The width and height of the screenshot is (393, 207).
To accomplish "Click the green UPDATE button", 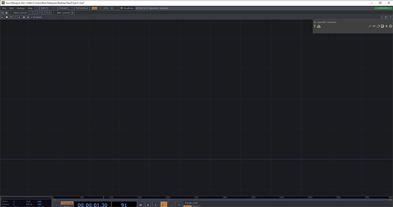I will tap(383, 8).
